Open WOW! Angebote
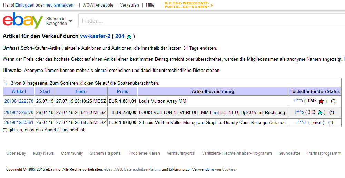 98,5
